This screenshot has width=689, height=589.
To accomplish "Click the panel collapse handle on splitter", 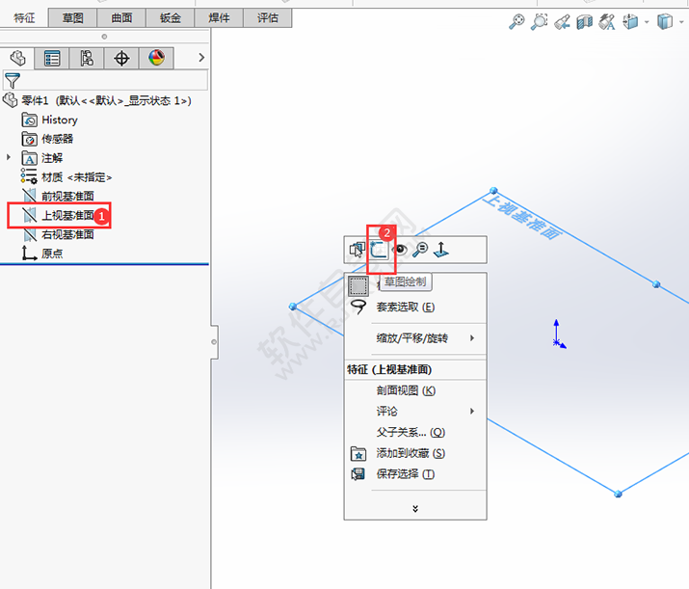I will [x=214, y=342].
